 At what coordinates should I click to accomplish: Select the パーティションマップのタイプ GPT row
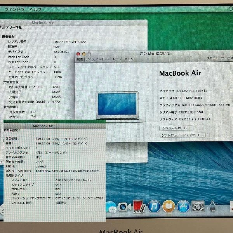(57, 198)
